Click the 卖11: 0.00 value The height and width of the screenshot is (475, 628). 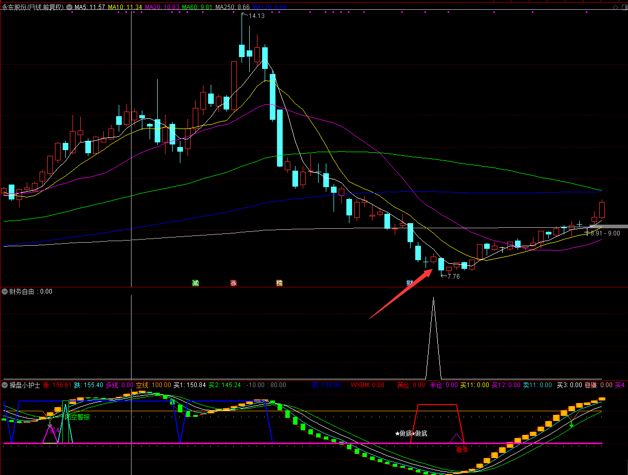coord(538,385)
